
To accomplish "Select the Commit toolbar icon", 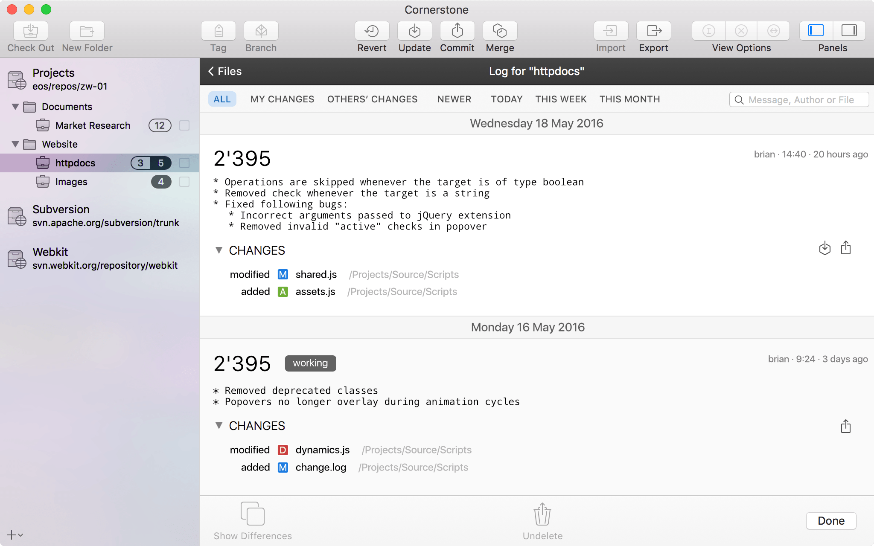I will click(x=457, y=31).
